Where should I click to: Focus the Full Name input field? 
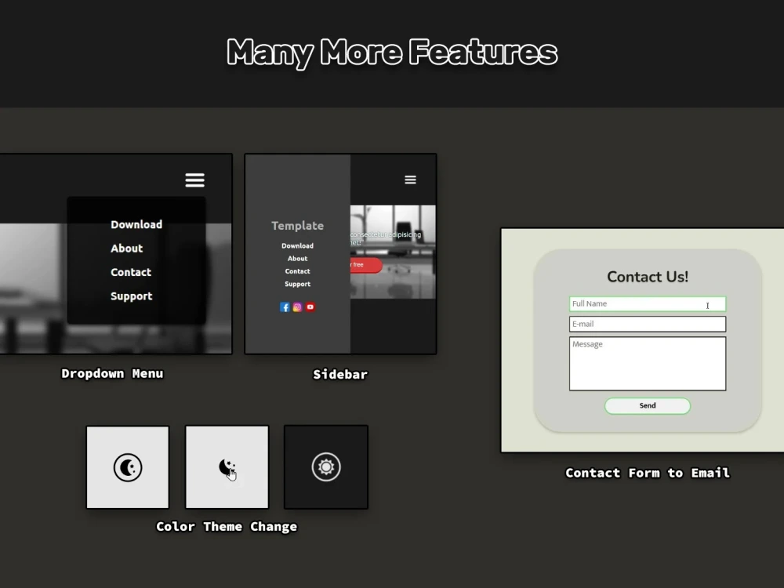[648, 304]
